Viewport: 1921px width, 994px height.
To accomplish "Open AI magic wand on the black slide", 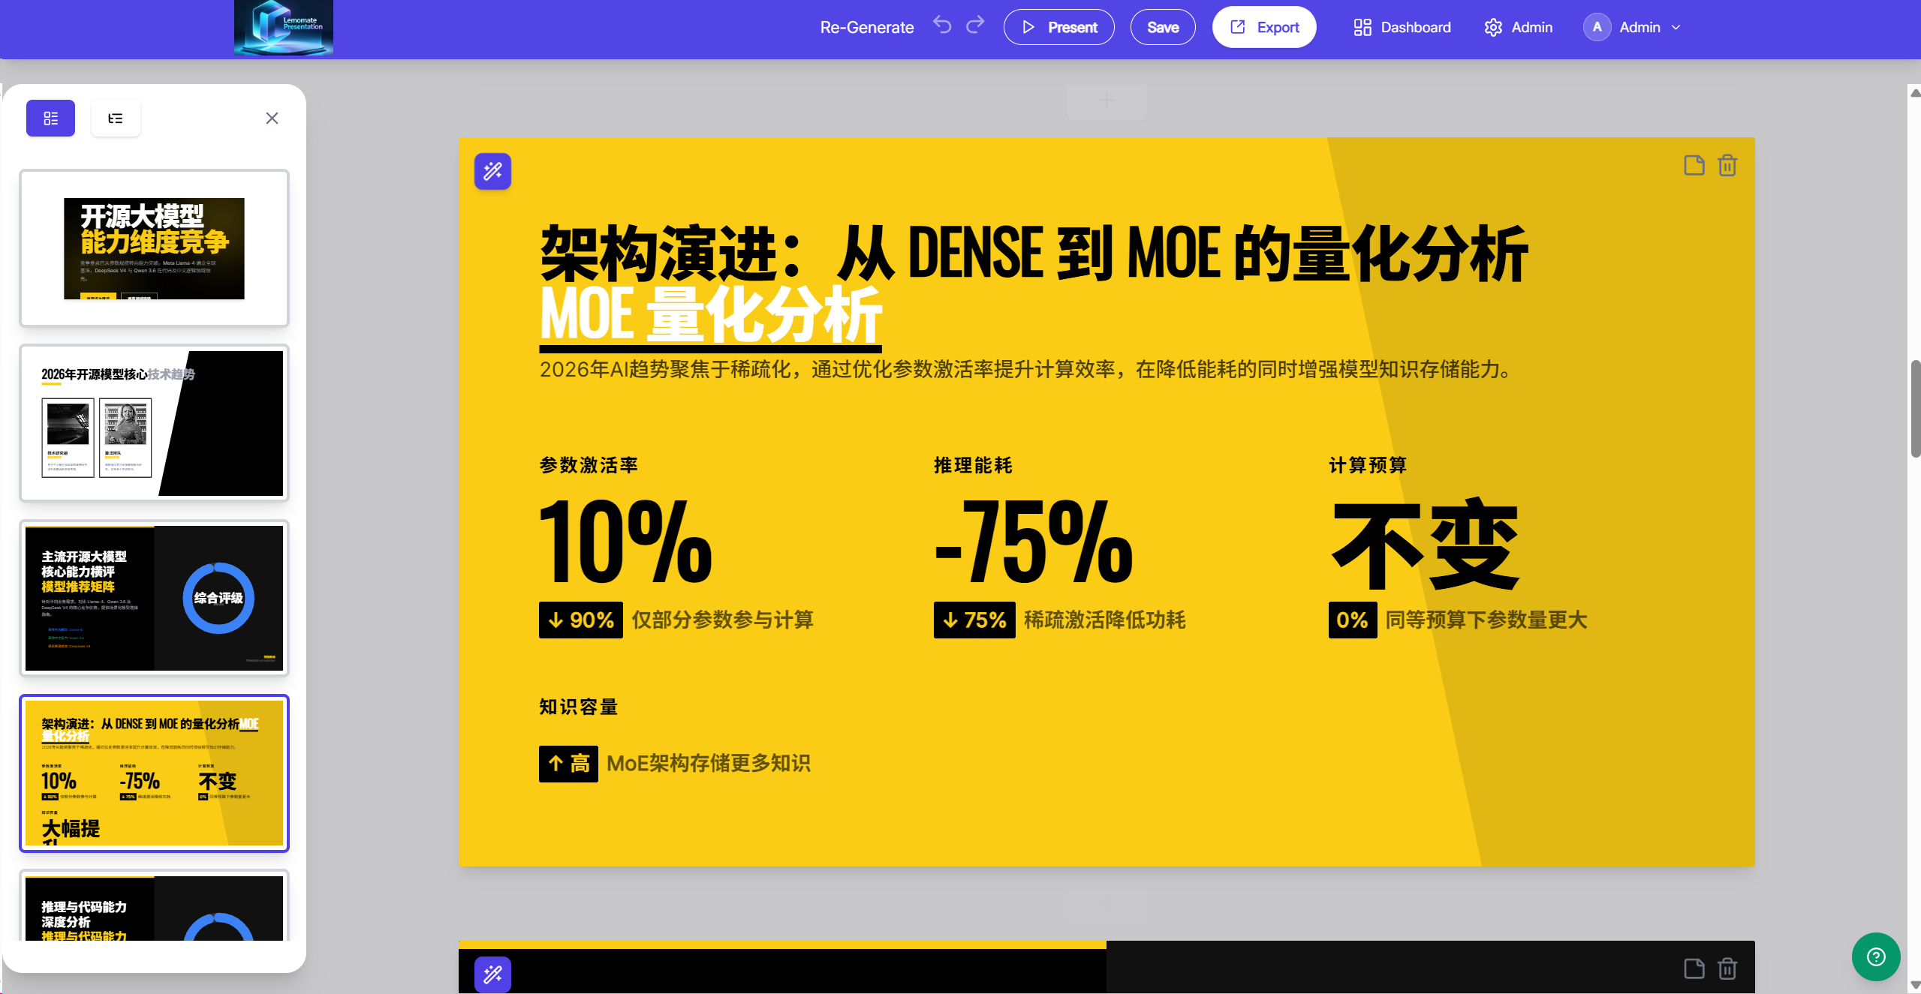I will pos(492,974).
